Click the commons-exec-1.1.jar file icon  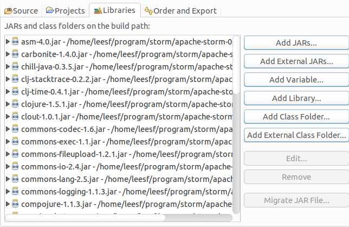[x=15, y=141]
